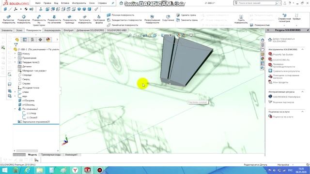Expand the Твердые тела(2) tree node
The image size is (310, 174).
coord(15,62)
